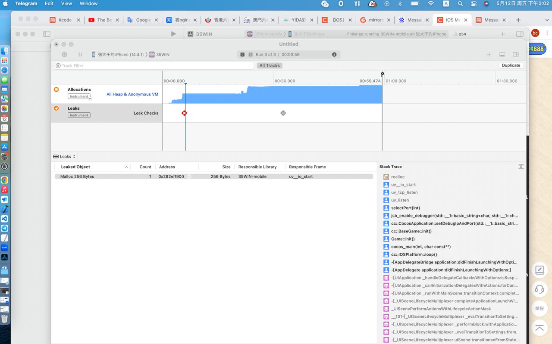Select the Game::init() stack frame
This screenshot has height=344, width=552.
tap(403, 239)
